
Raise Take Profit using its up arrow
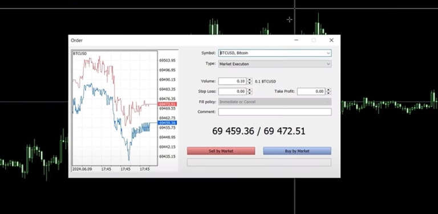328,90
